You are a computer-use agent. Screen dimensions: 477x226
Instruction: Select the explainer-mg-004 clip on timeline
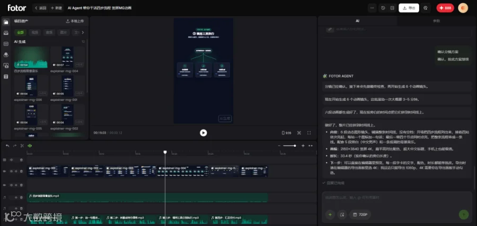click(183, 171)
